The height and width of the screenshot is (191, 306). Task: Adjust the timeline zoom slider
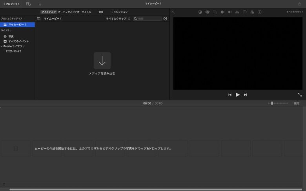pos(272,103)
